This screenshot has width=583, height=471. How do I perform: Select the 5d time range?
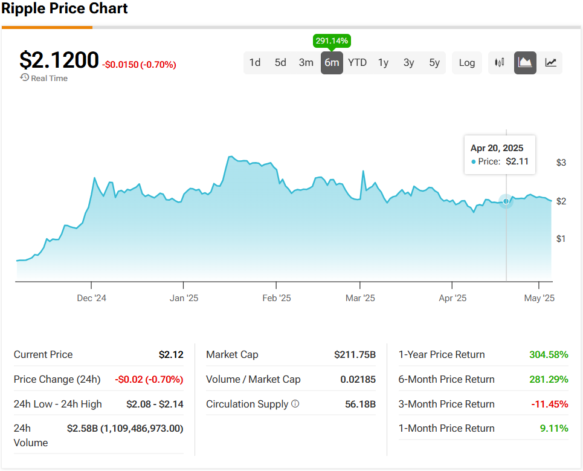click(280, 62)
